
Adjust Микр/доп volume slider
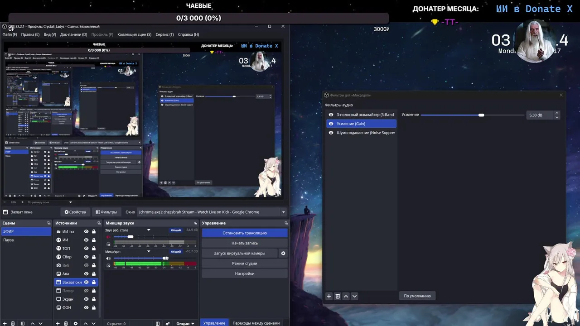(165, 258)
